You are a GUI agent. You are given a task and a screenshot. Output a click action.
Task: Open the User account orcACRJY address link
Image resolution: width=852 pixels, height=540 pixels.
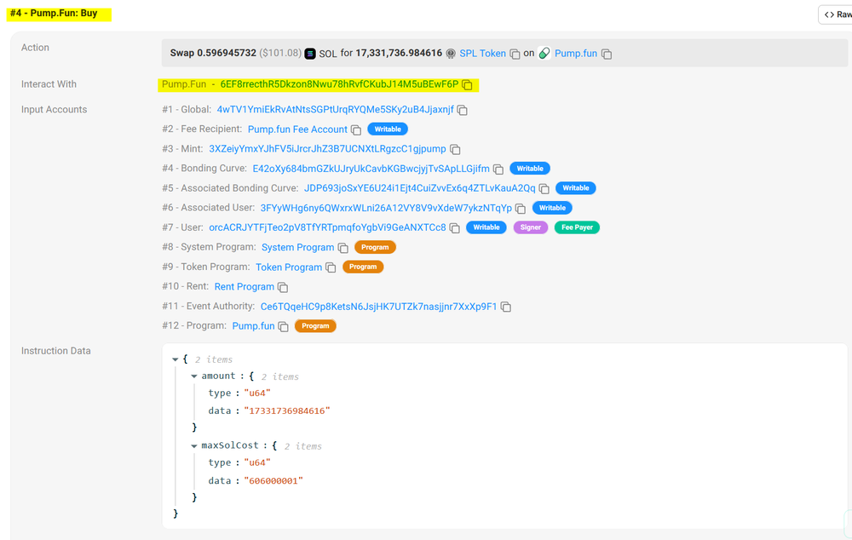coord(327,227)
